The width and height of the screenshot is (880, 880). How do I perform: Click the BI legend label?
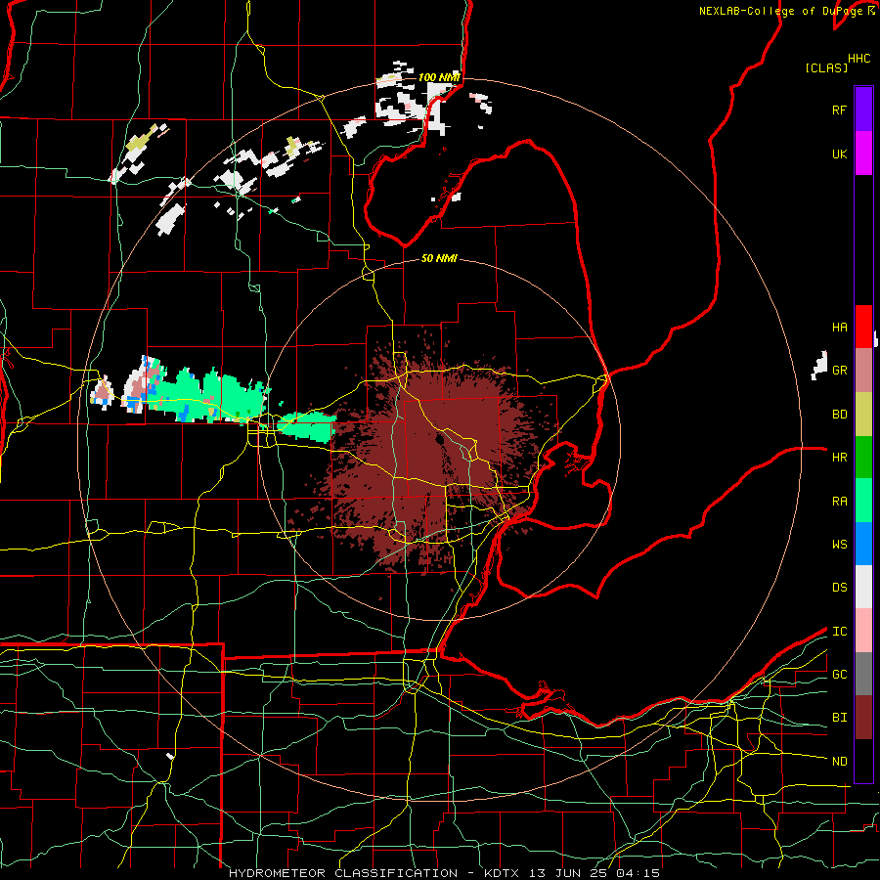839,718
